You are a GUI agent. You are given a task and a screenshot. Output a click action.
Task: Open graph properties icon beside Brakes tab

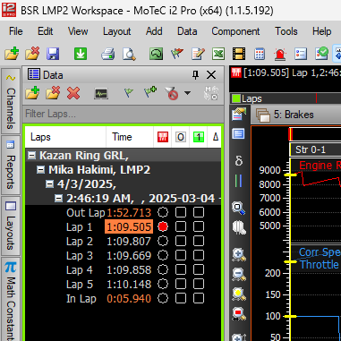[x=239, y=115]
